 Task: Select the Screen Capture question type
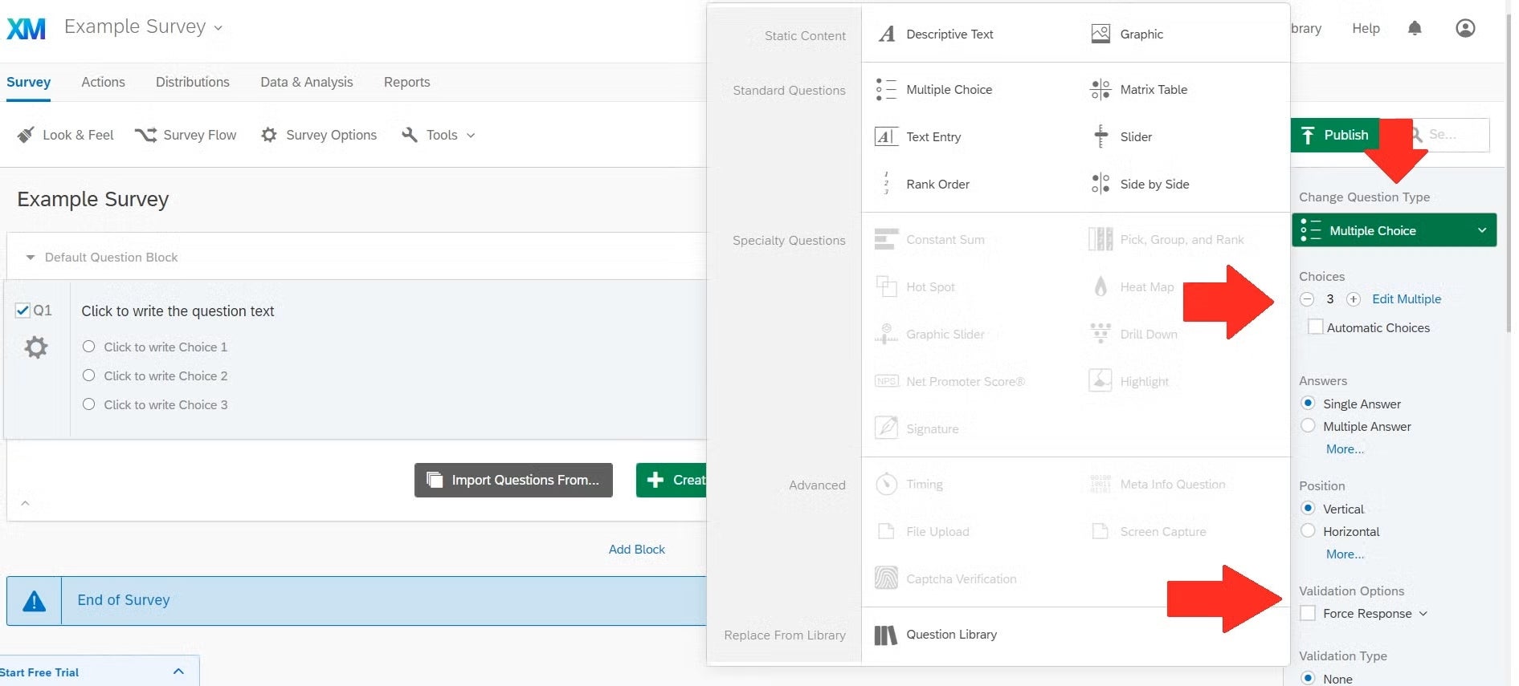[1149, 531]
